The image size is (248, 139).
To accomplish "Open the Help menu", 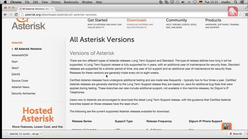I will click(x=99, y=2).
